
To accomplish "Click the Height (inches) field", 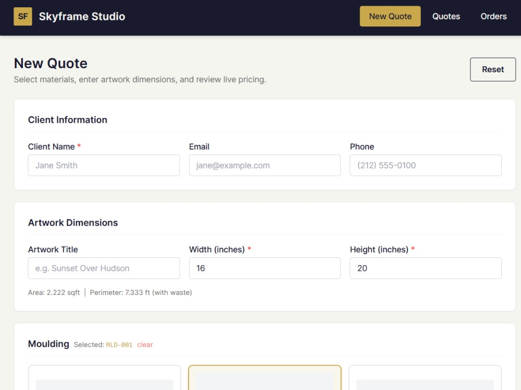I will 425,268.
